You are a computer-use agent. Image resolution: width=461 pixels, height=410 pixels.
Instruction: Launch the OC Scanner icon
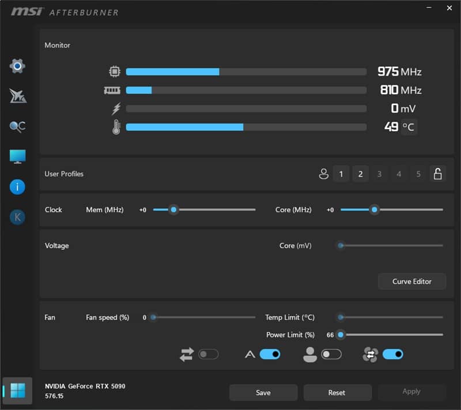point(17,127)
